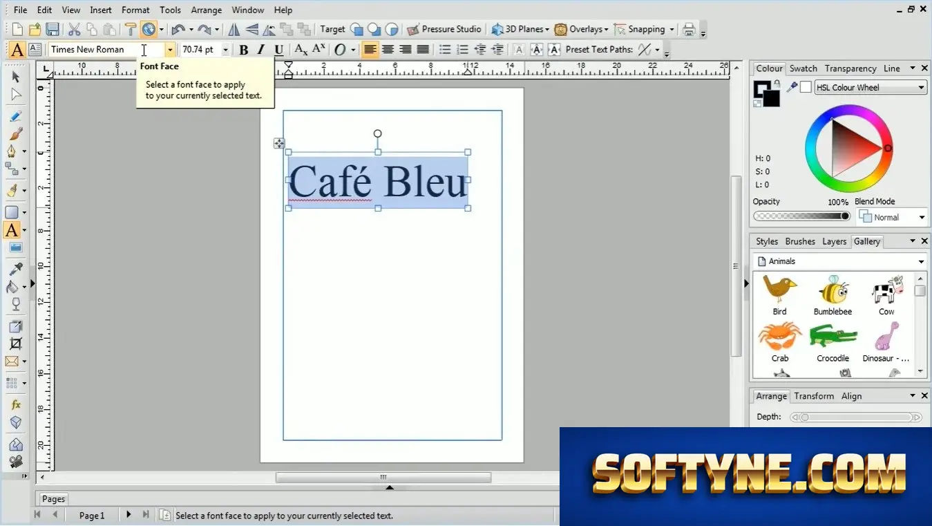
Task: Open the Times New Roman font dropdown
Action: (x=170, y=50)
